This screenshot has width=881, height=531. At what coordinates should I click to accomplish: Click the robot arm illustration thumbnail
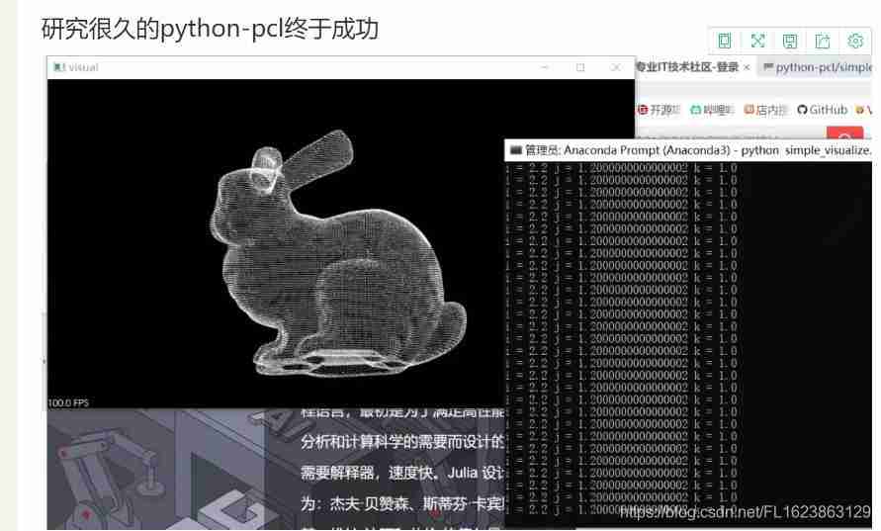(157, 470)
